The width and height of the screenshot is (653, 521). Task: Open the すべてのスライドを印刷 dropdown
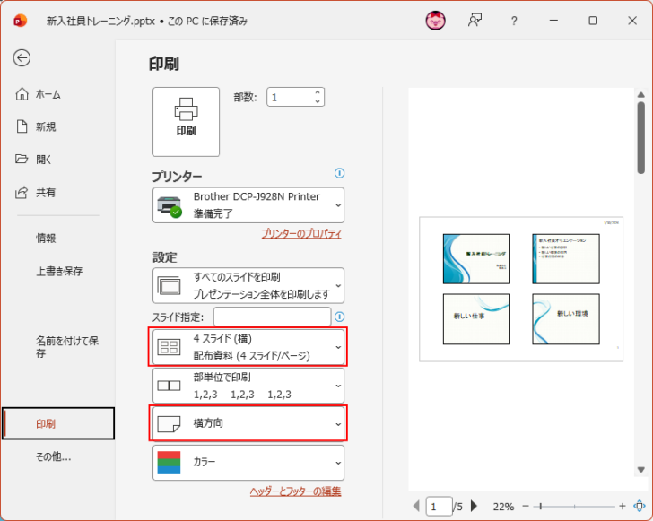point(248,285)
